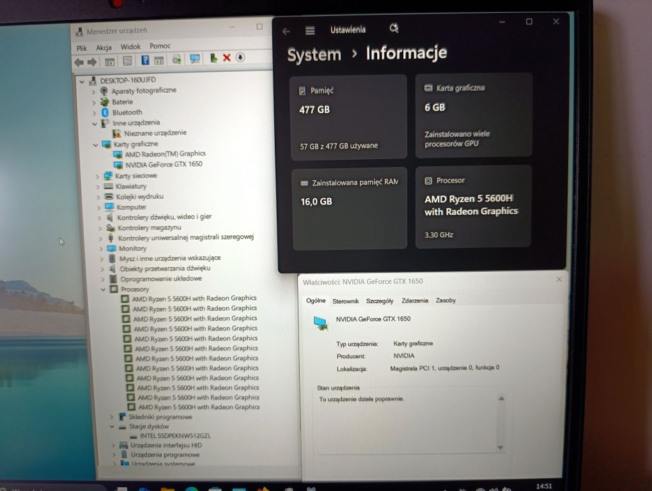The image size is (652, 491).
Task: Click the Device Manager title bar icon
Action: [x=79, y=31]
